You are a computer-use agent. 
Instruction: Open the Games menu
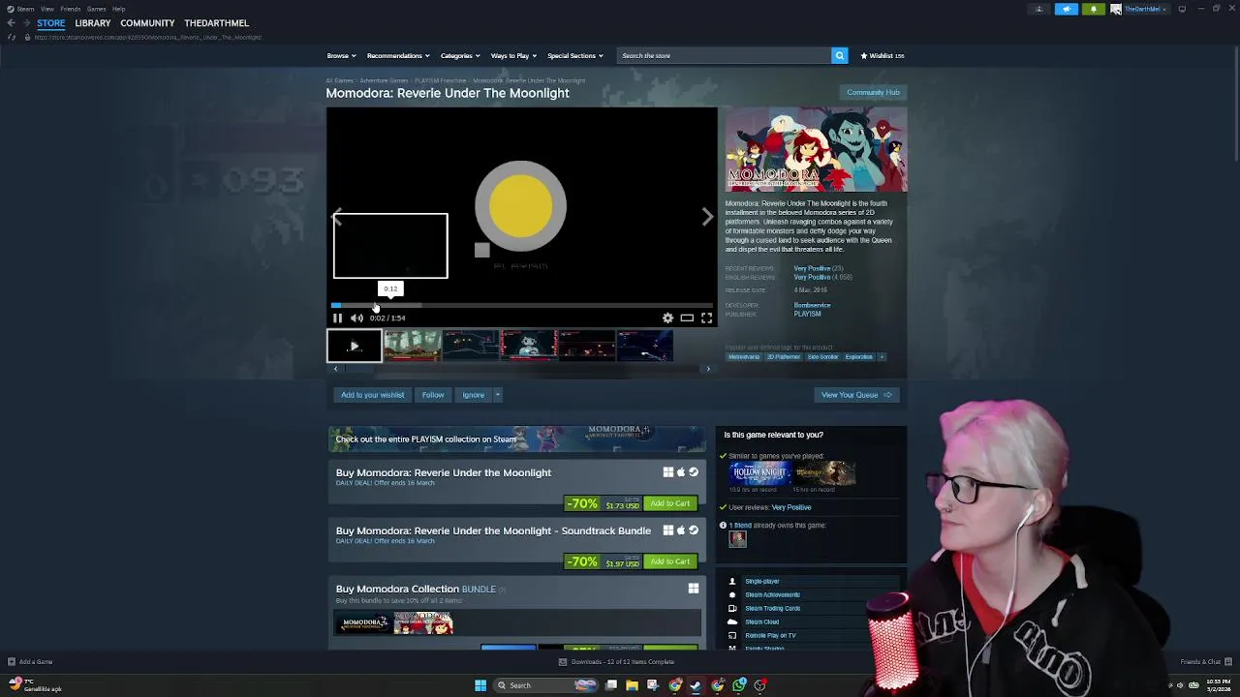point(96,9)
